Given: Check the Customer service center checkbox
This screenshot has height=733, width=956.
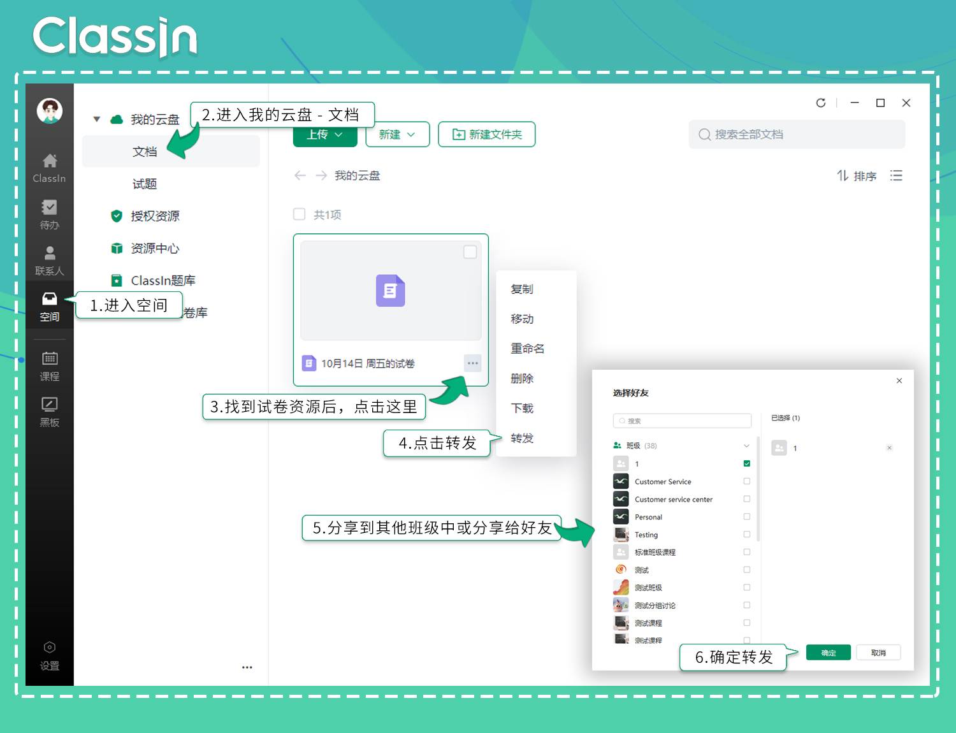Looking at the screenshot, I should (747, 499).
